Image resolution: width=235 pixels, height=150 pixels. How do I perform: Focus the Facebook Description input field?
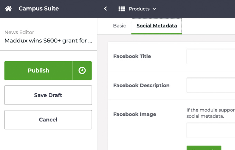point(211,85)
